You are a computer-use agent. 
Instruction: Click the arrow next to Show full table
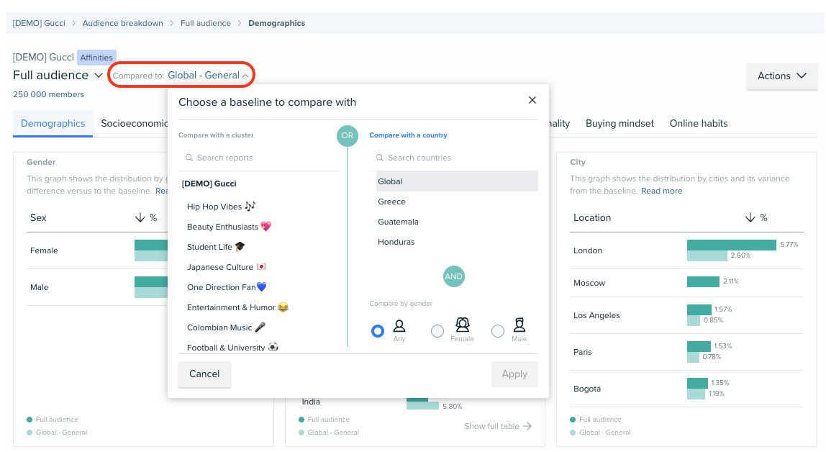[x=527, y=426]
